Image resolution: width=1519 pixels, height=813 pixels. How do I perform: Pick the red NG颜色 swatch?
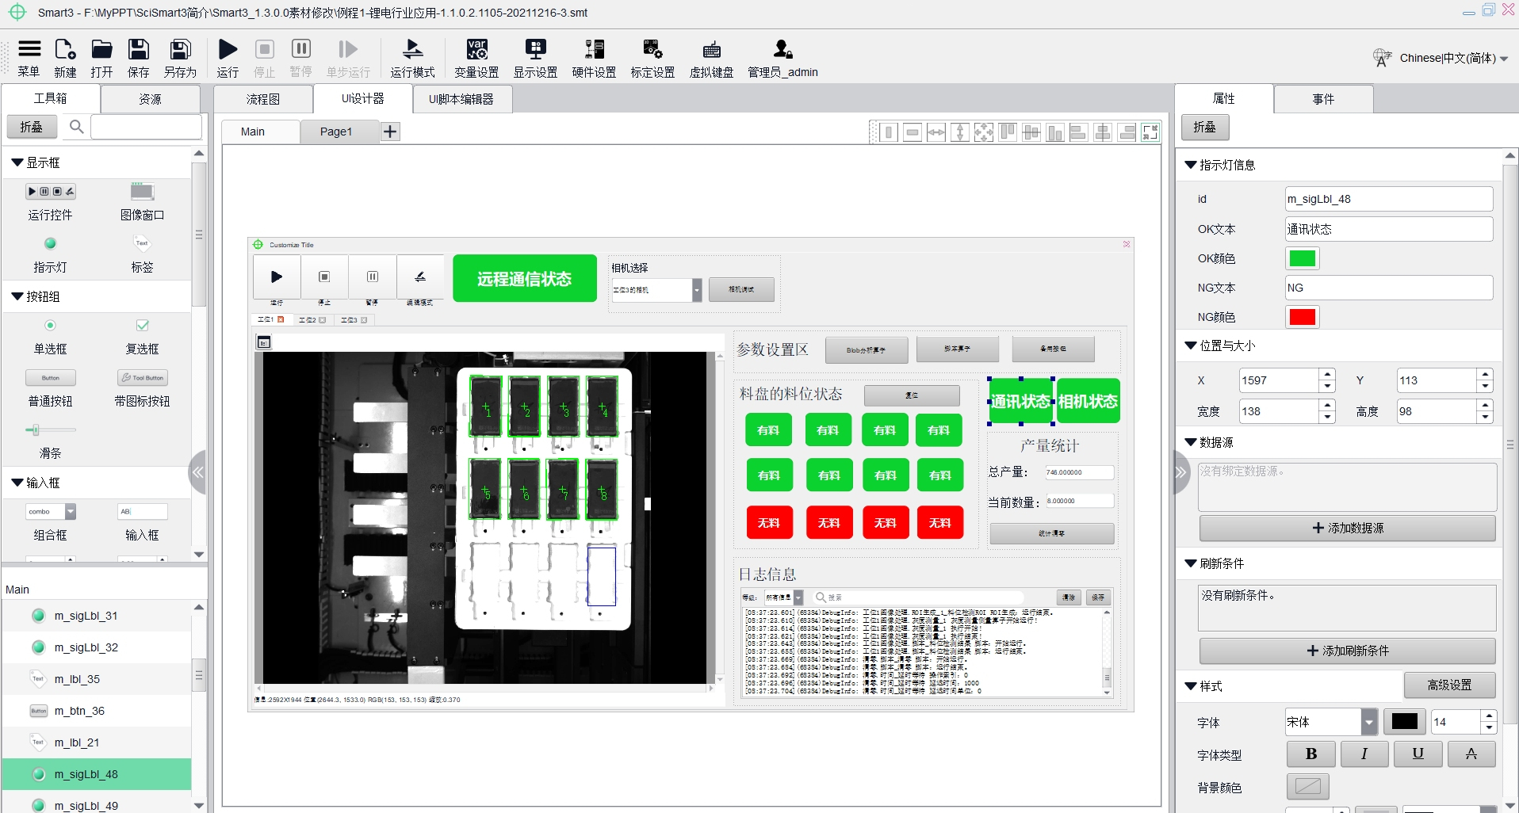pyautogui.click(x=1303, y=317)
